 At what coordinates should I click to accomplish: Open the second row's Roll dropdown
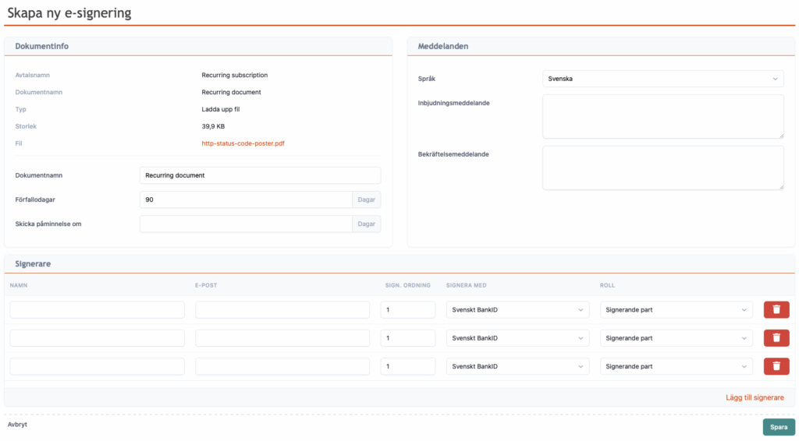click(x=676, y=338)
